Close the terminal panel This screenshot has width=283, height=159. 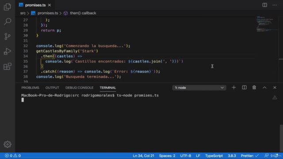point(275,87)
